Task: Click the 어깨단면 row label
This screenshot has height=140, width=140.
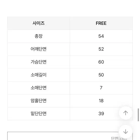Action: [39, 49]
